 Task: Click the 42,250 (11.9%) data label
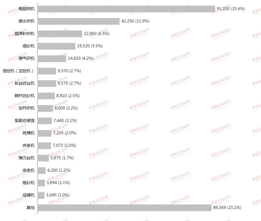coord(135,21)
